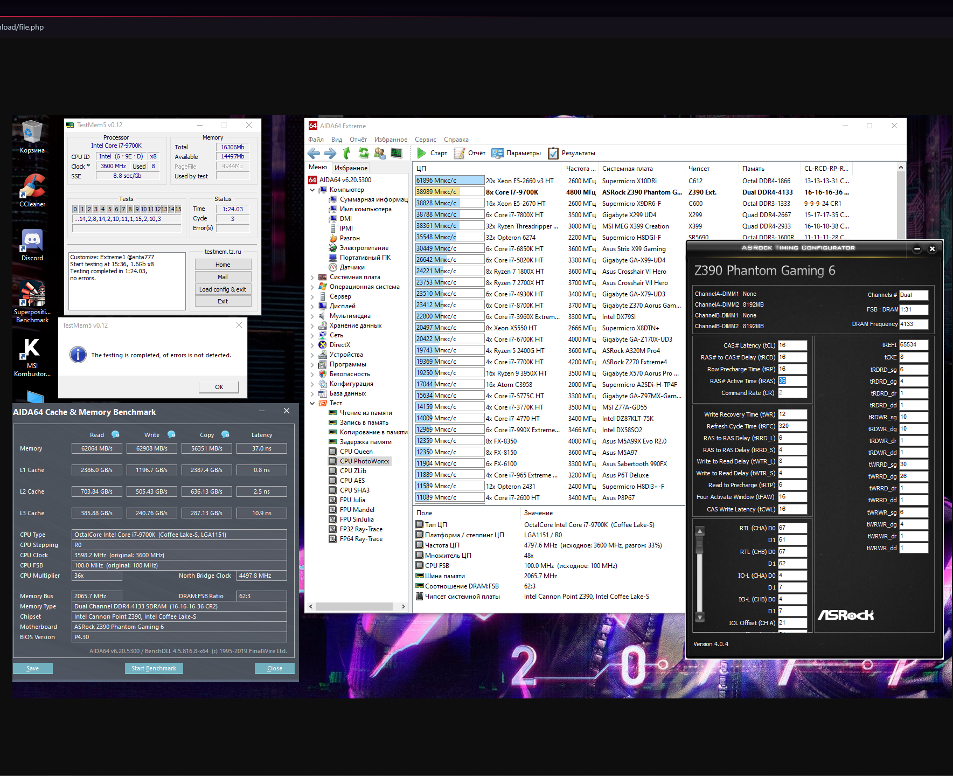Select Суммарная информация tree item
Viewport: 953px width, 776px height.
(x=368, y=199)
